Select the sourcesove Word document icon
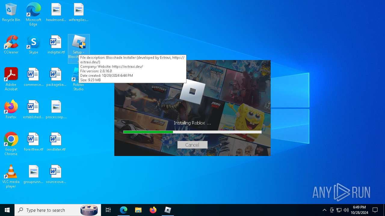 point(56,174)
